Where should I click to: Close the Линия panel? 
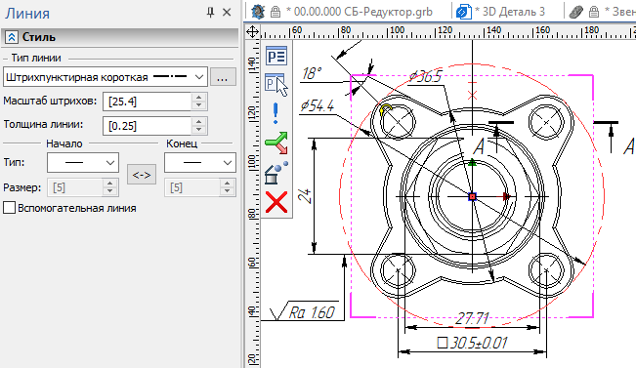point(227,13)
